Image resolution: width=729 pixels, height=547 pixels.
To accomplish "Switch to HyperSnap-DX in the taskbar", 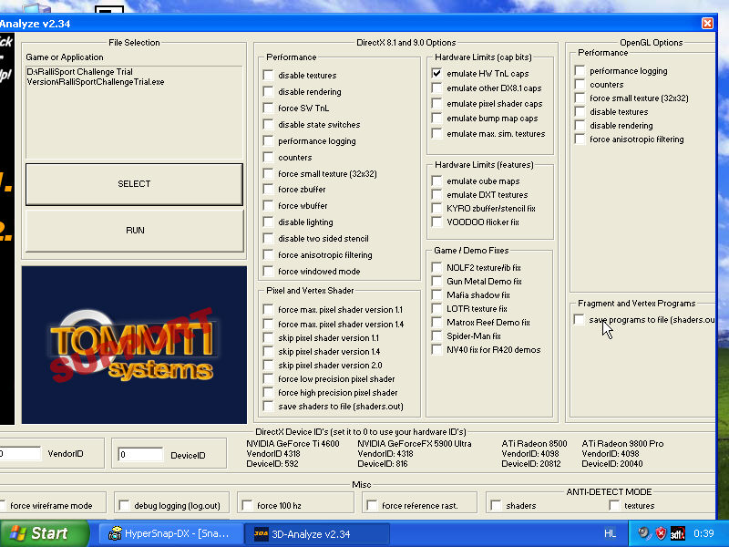I will coord(169,534).
